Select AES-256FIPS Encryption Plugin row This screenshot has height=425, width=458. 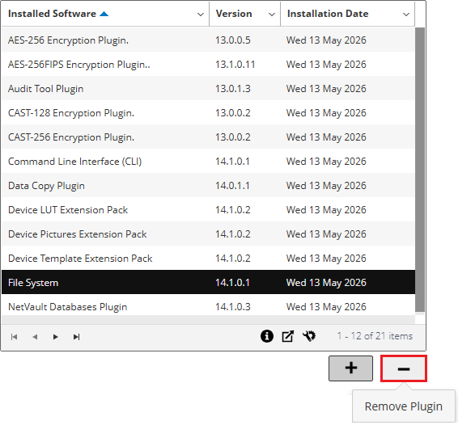(208, 64)
